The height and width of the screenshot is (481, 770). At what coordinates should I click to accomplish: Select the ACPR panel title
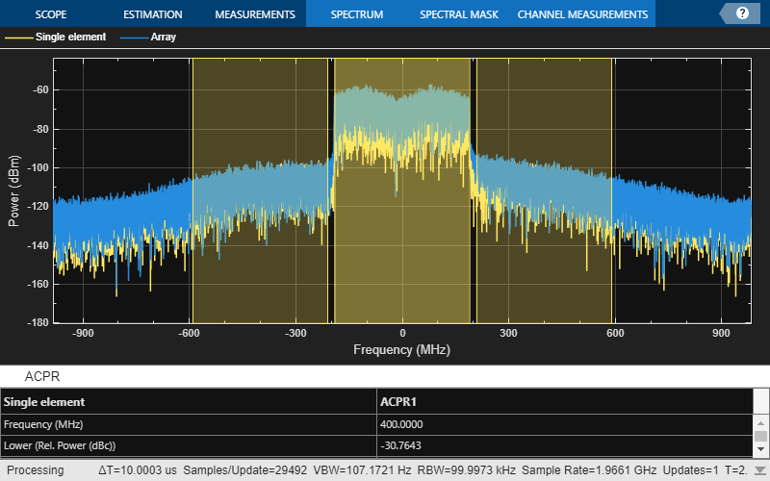(42, 376)
